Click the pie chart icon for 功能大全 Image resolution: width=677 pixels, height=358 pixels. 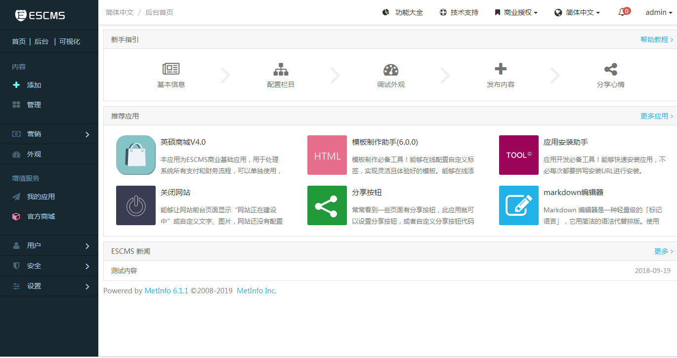tap(386, 12)
